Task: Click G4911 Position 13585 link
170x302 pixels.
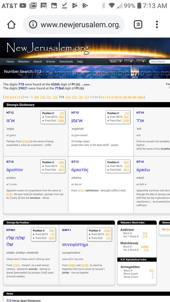Action: [x=107, y=231]
